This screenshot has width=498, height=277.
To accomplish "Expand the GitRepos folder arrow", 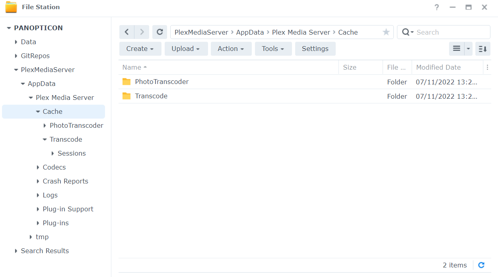I will [16, 56].
